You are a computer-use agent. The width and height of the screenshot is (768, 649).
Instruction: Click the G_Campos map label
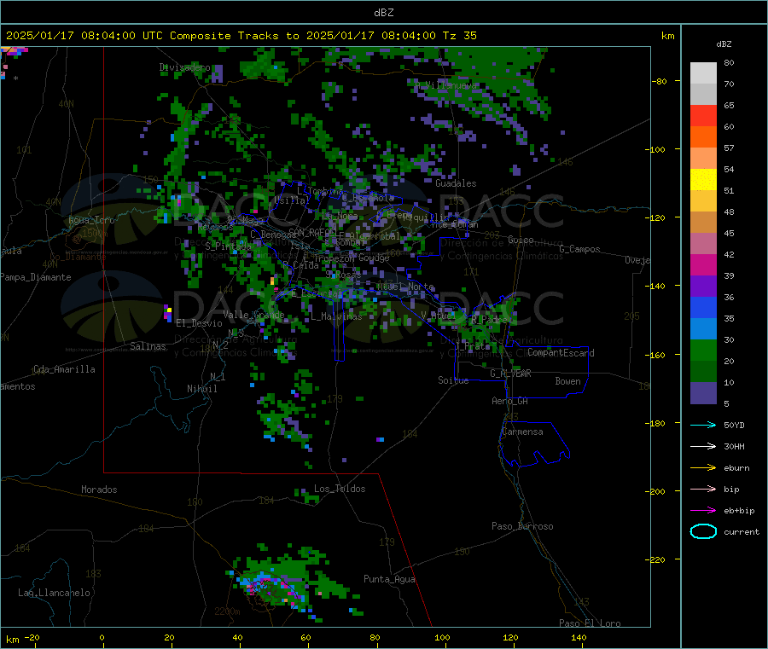click(x=579, y=249)
